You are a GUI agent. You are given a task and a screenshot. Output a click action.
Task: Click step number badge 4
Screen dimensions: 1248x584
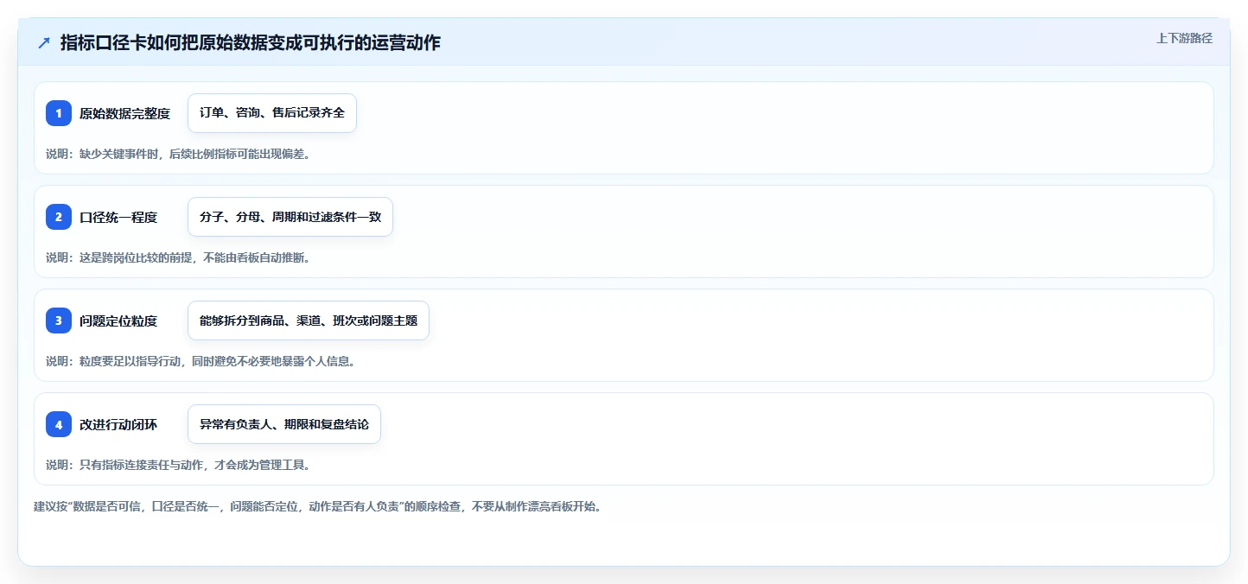coord(59,424)
